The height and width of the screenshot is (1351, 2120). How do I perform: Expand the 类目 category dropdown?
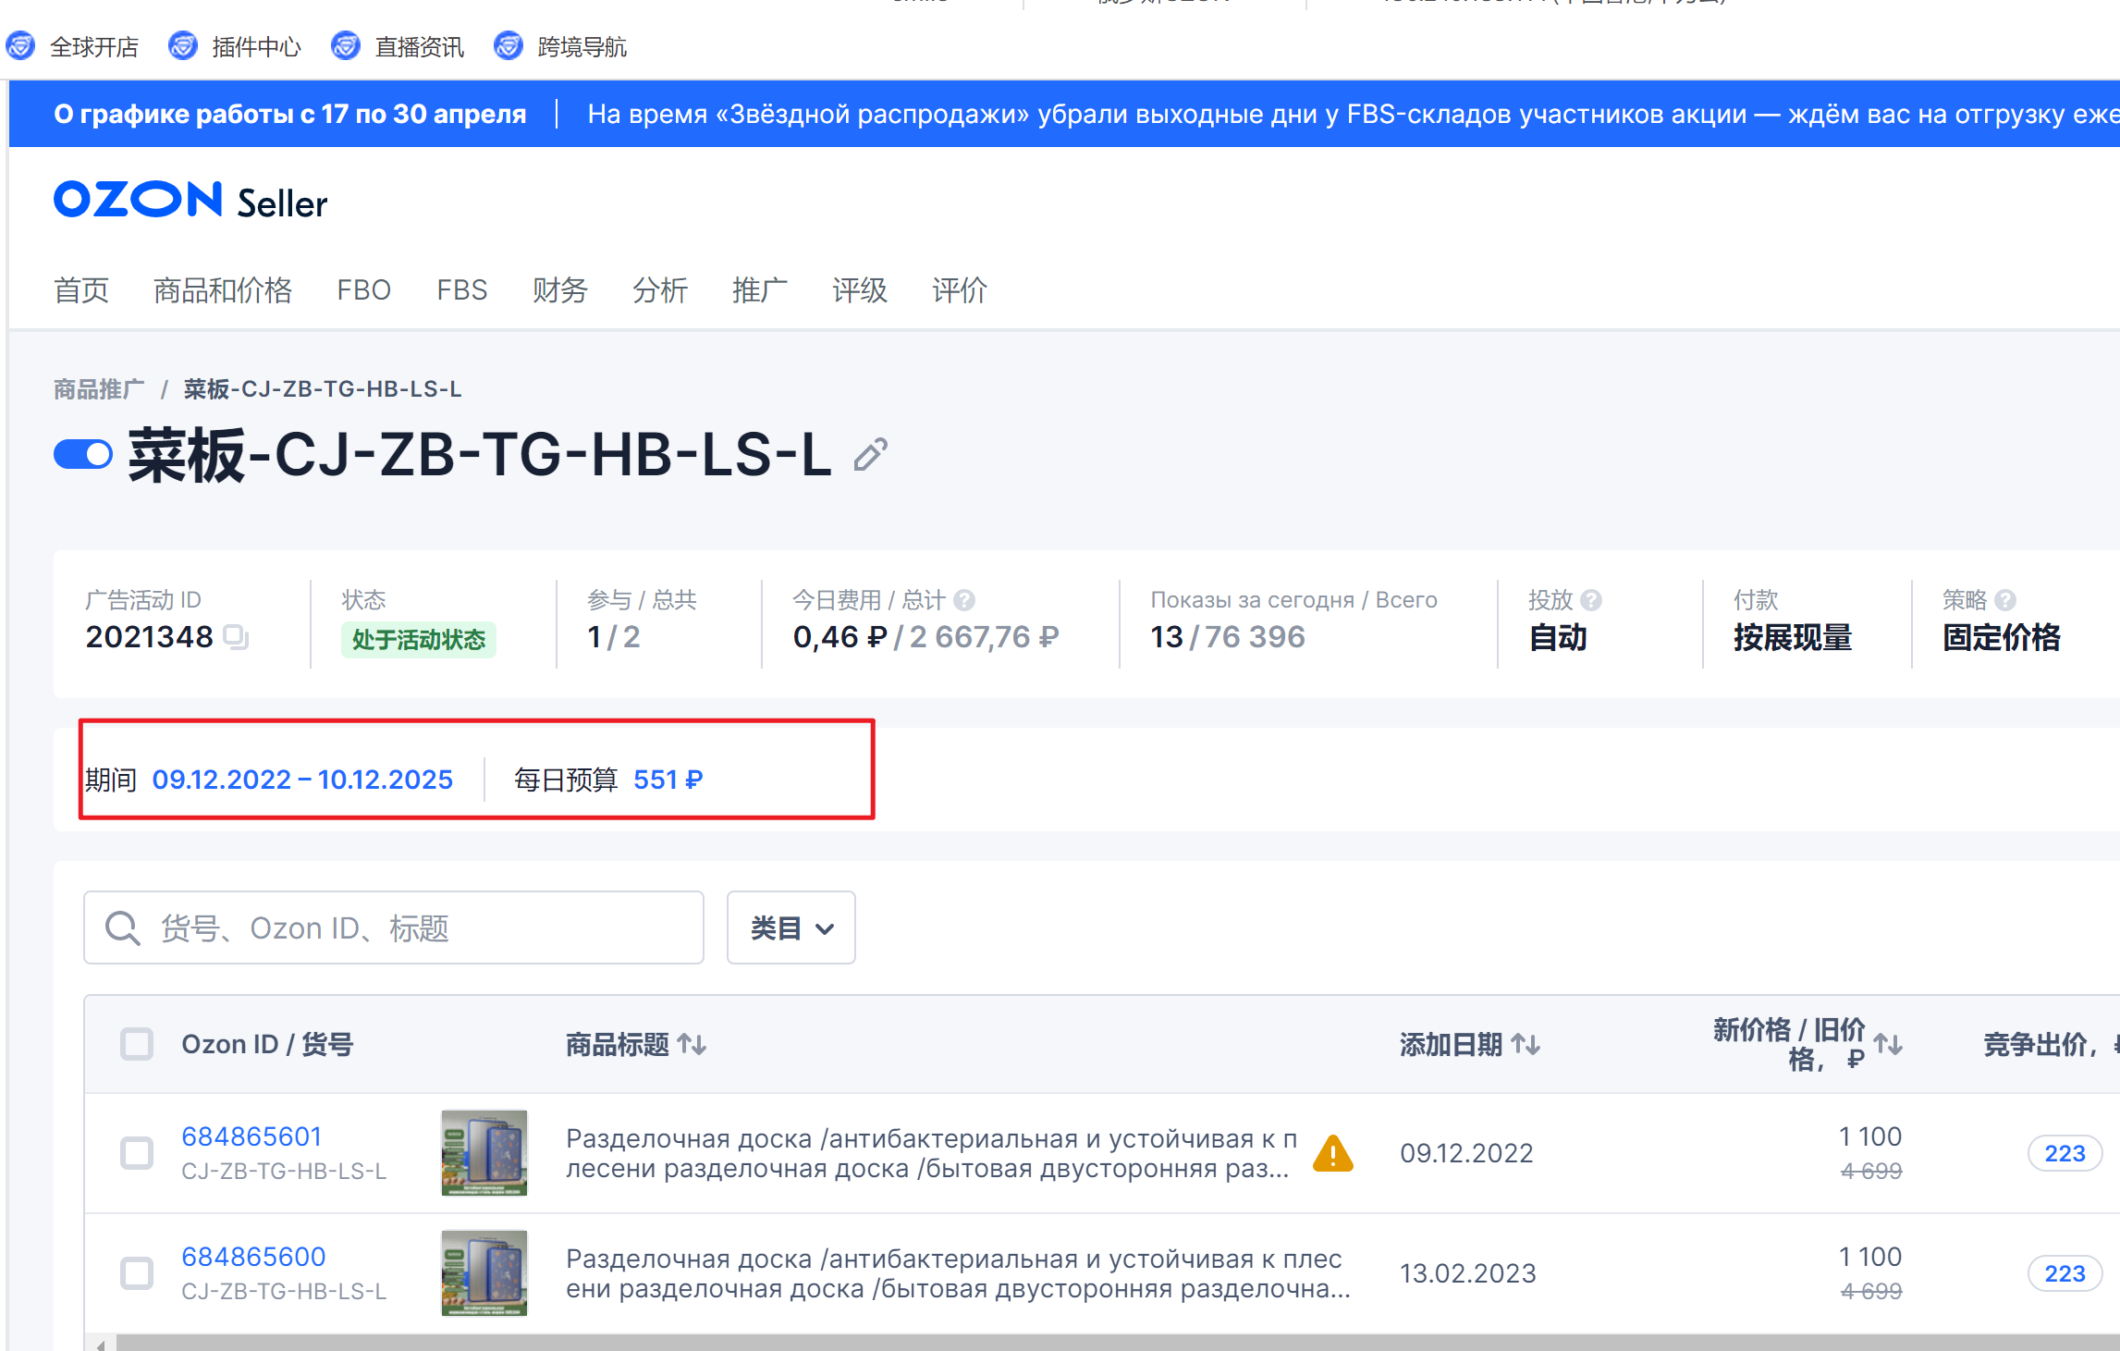pyautogui.click(x=790, y=927)
